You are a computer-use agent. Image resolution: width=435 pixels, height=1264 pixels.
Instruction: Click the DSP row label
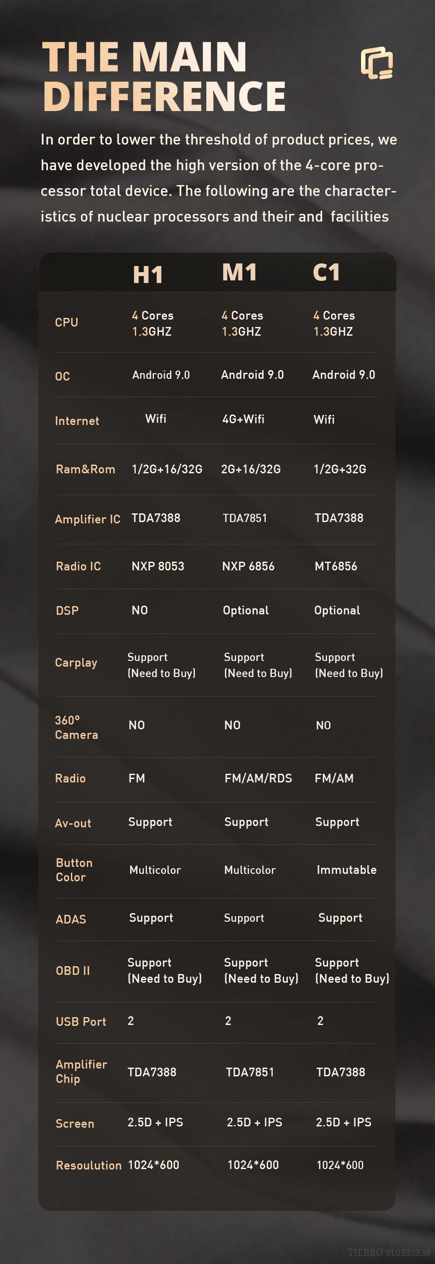pos(67,610)
